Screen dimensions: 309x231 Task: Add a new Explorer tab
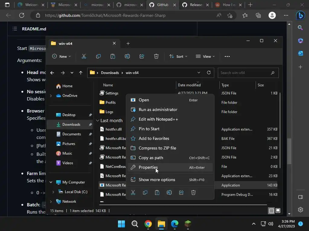pyautogui.click(x=128, y=43)
